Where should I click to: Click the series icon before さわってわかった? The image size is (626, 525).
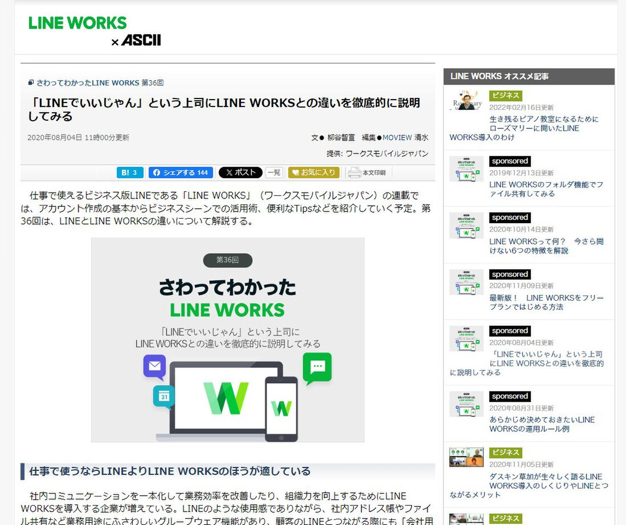31,83
